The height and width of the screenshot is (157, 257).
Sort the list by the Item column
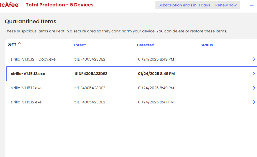click(11, 44)
